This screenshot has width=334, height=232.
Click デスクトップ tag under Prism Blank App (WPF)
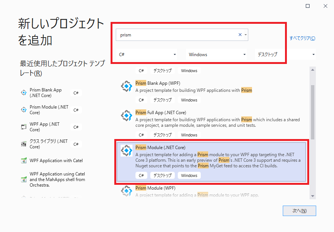(x=163, y=100)
